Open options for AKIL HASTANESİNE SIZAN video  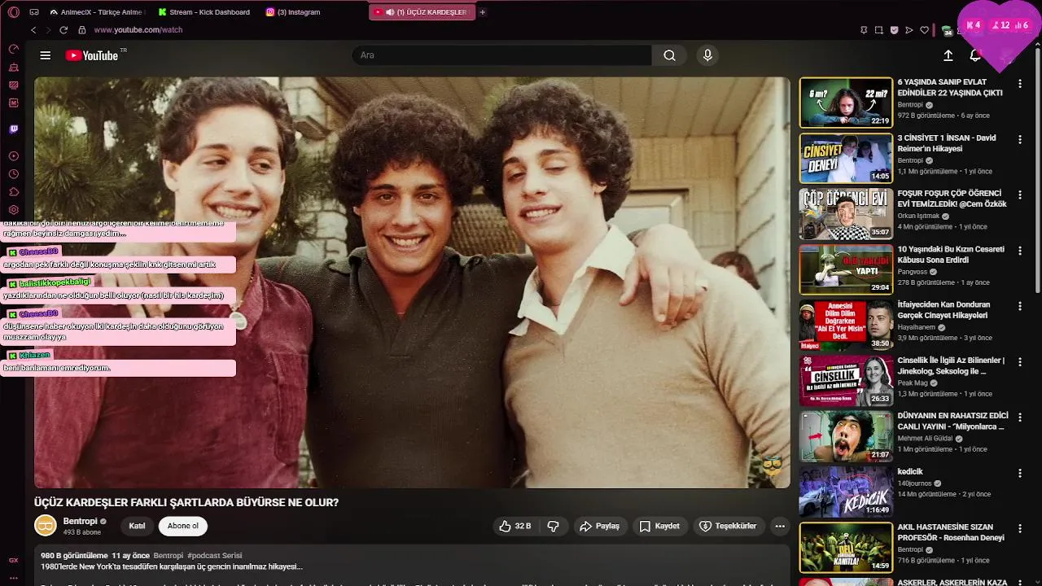point(1020,528)
